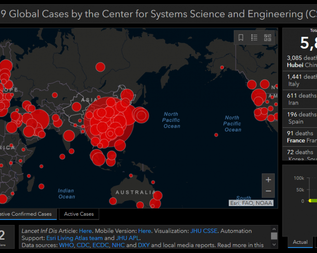Click the Esri, FAO, NOAA attribution
Screen dimensions: 317x253
pyautogui.click(x=251, y=203)
